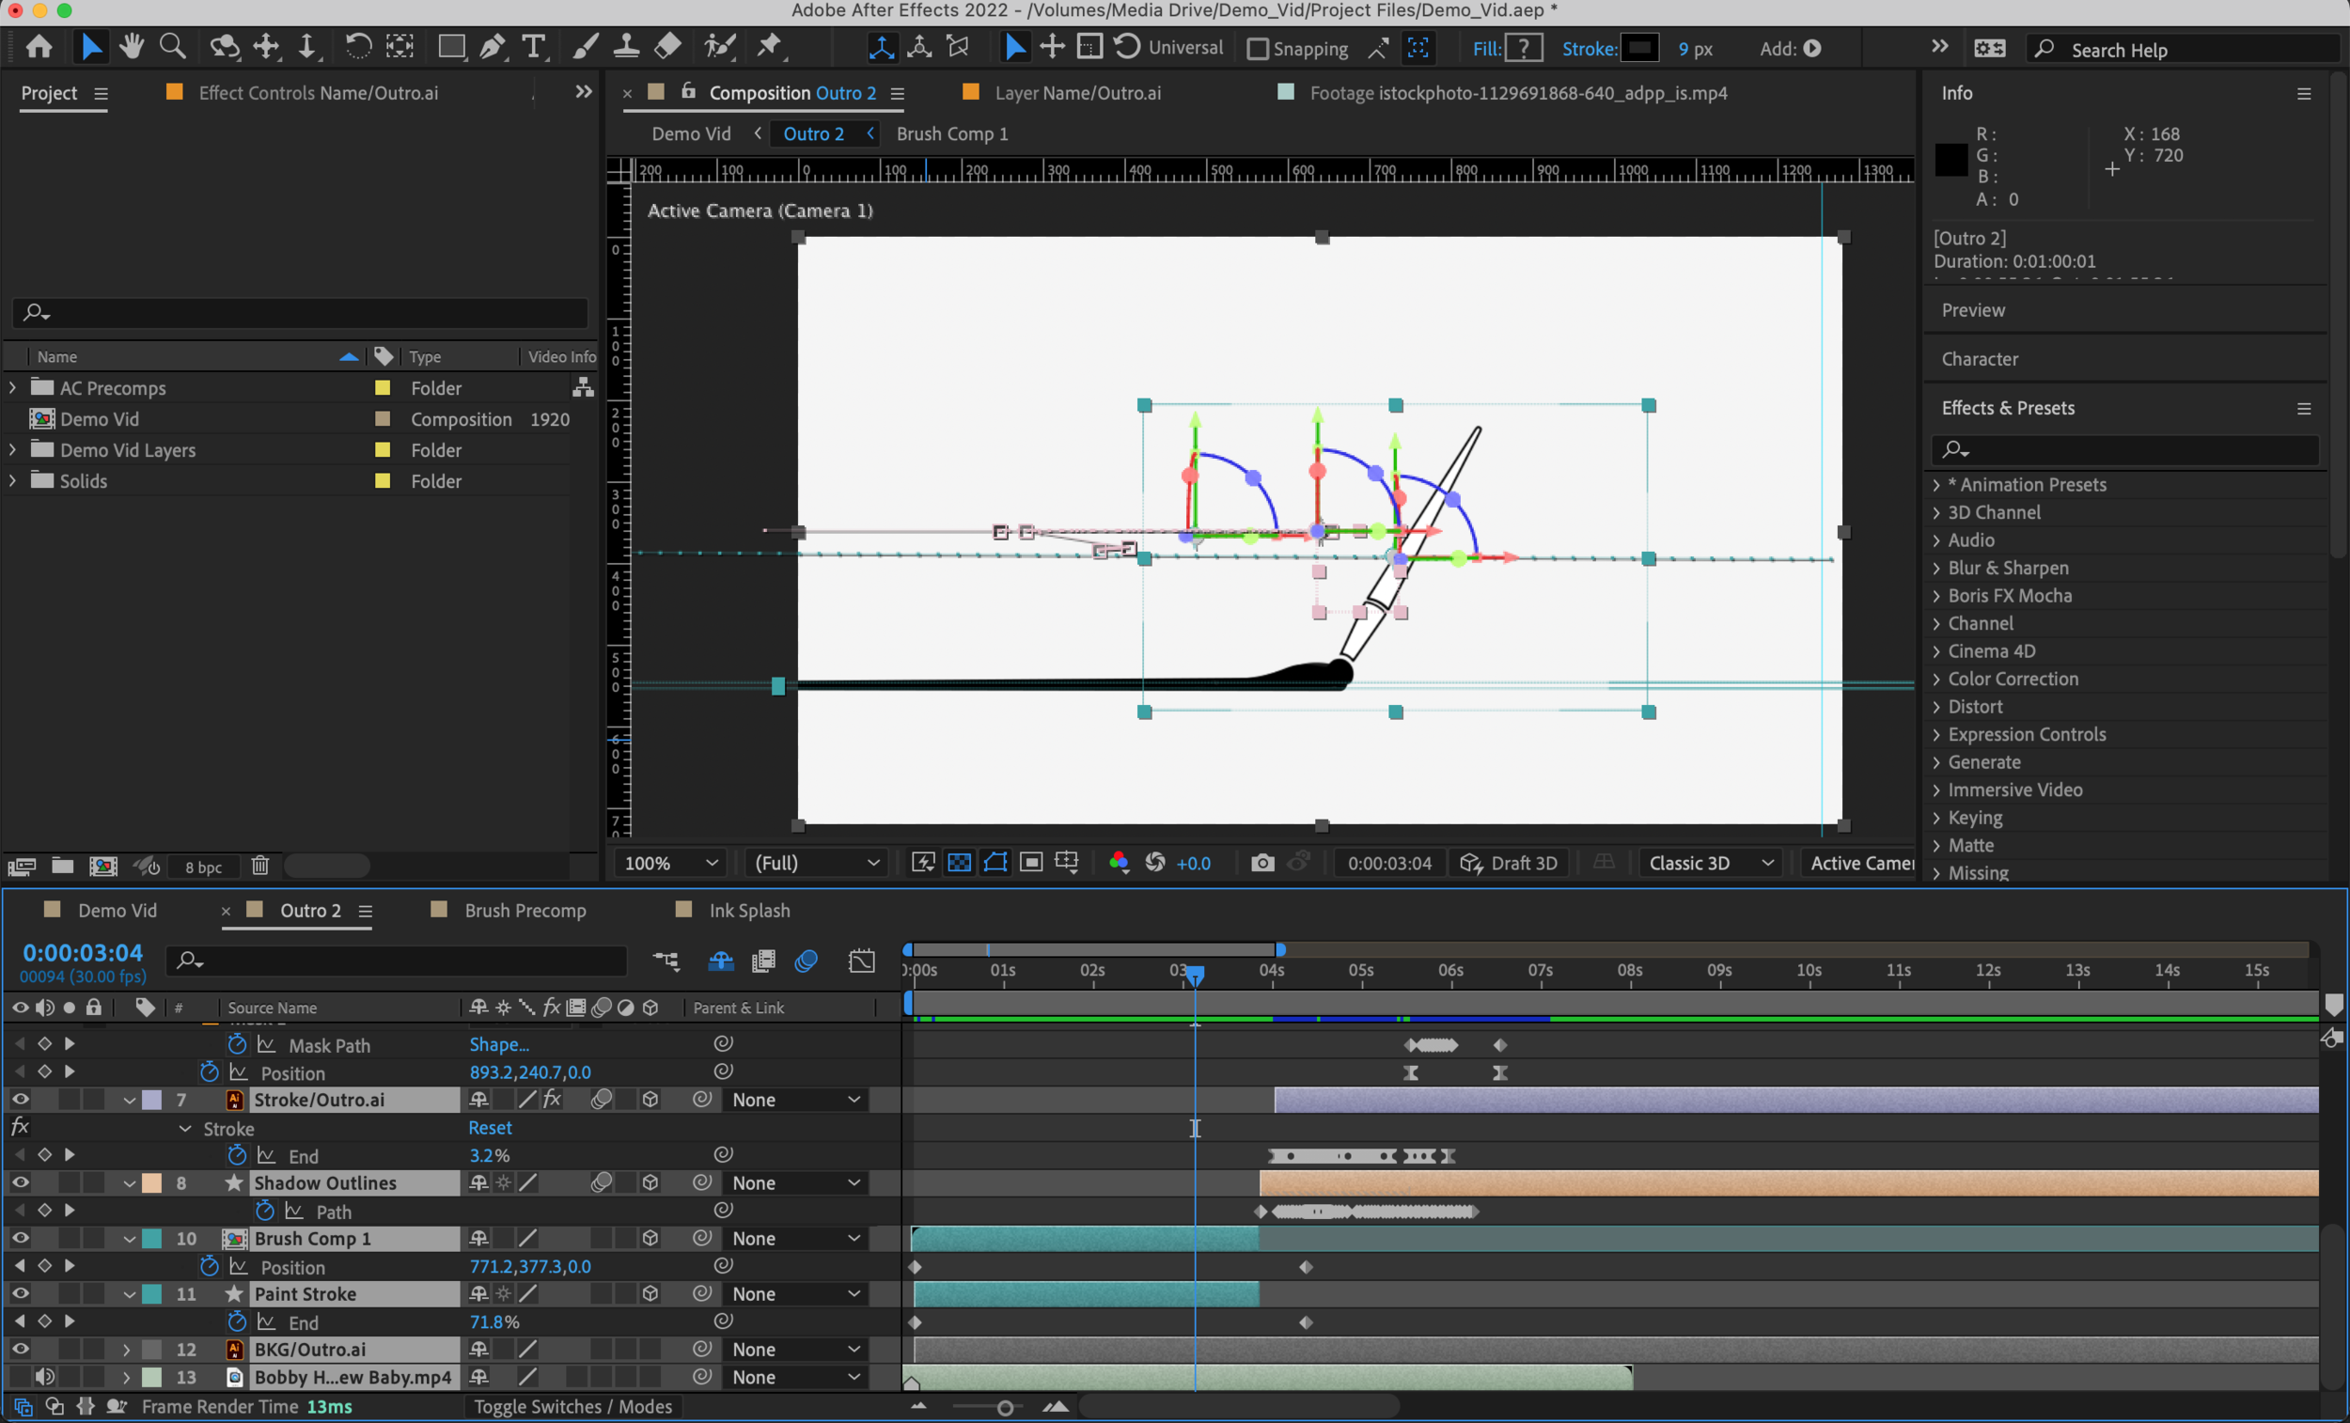Select the Puppet Pin tool
The image size is (2350, 1423).
point(769,47)
